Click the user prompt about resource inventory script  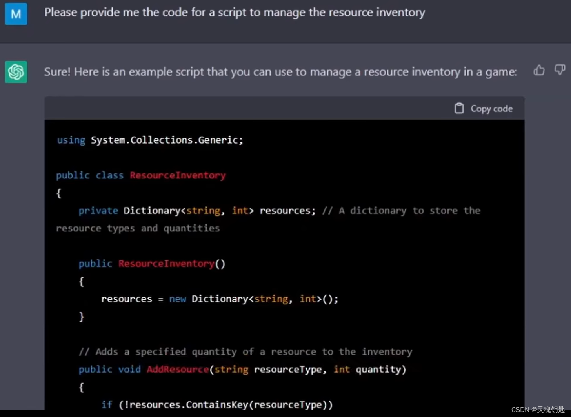click(235, 13)
